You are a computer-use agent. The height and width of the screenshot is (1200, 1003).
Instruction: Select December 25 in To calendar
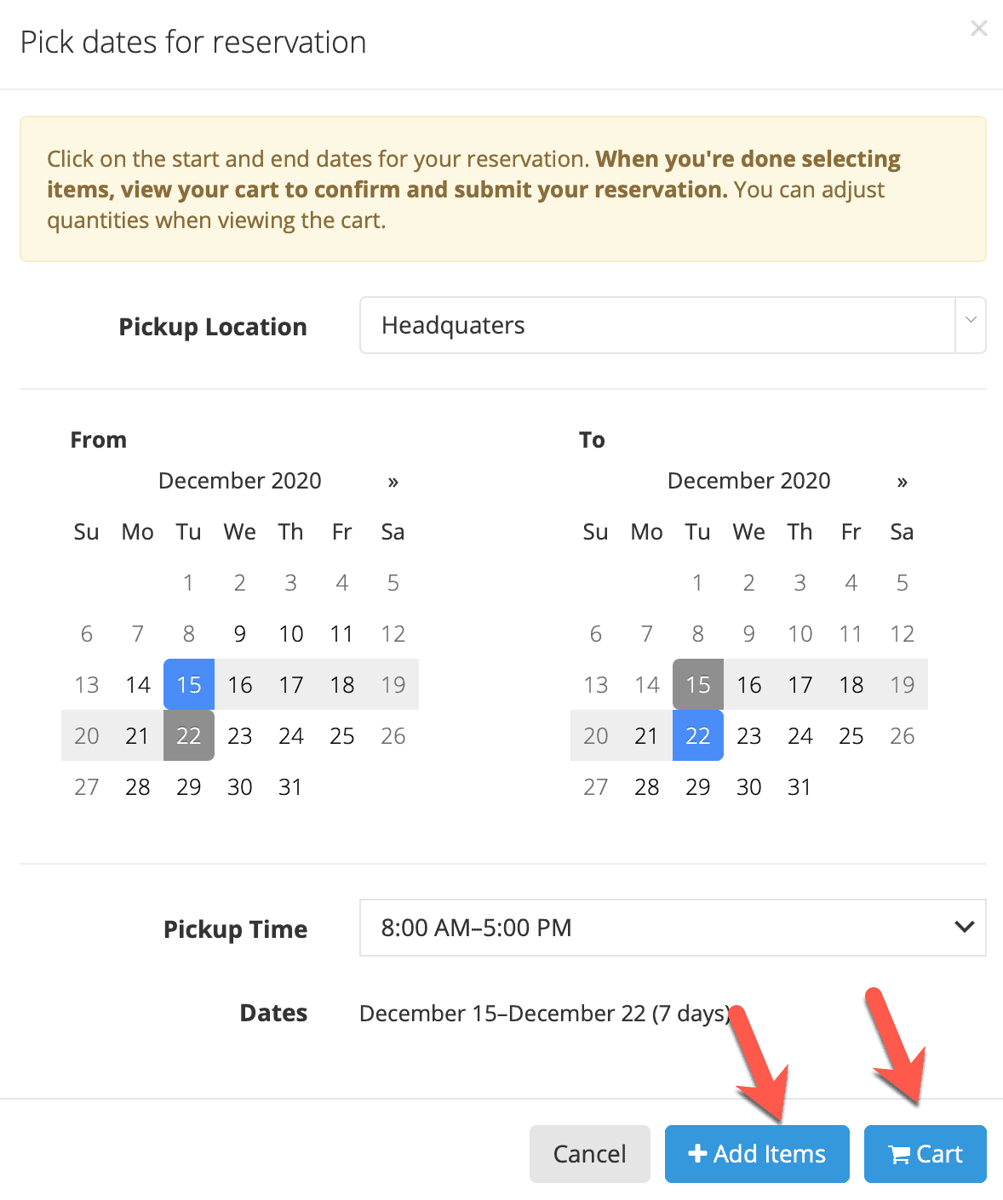coord(851,735)
